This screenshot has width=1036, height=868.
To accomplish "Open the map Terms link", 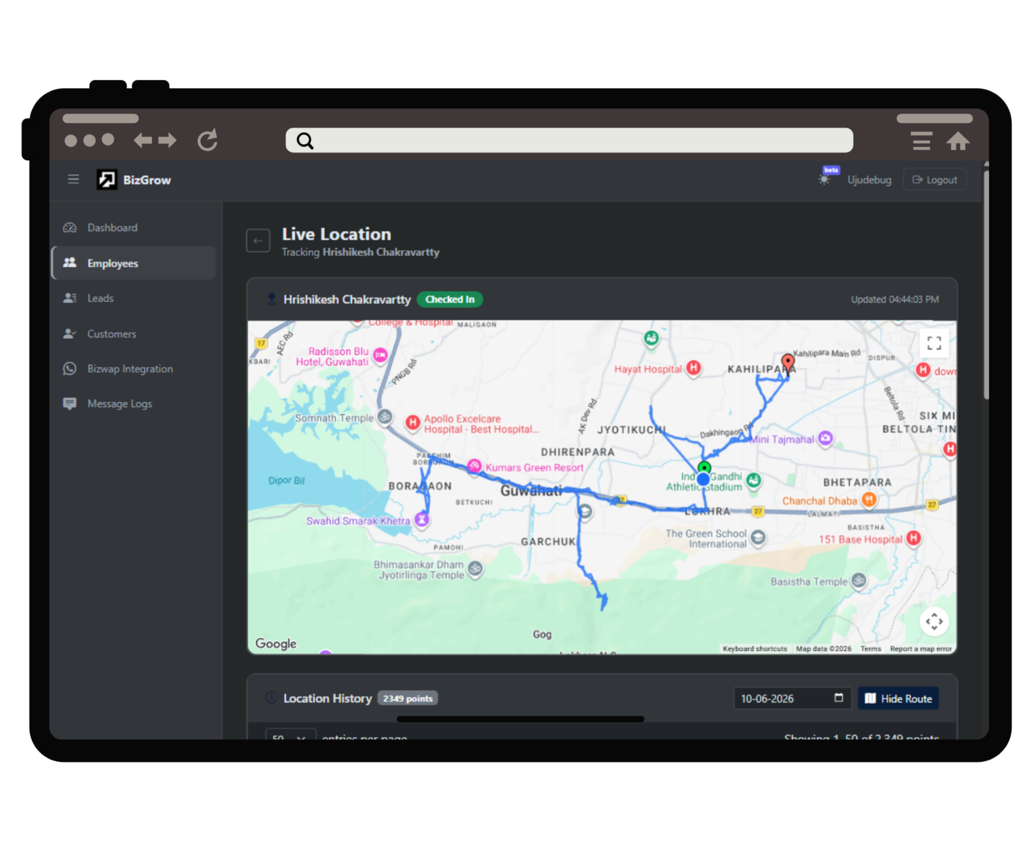I will point(871,649).
